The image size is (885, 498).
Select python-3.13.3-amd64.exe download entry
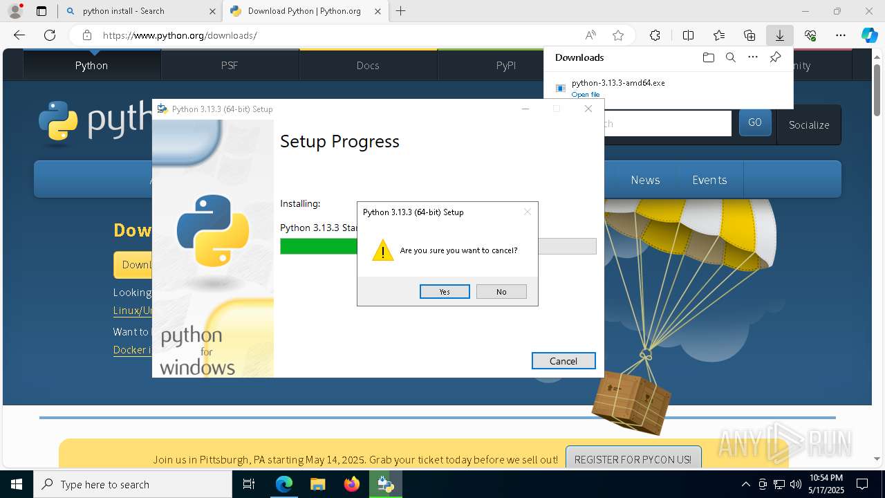pyautogui.click(x=668, y=88)
